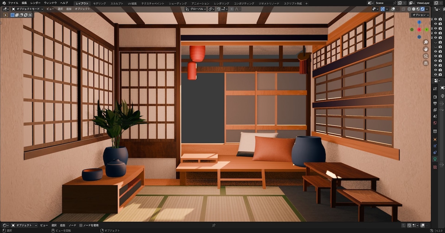Viewport: 445px width, 233px height.
Task: Enable the ノードを使用 checkbox
Action: pyautogui.click(x=81, y=225)
